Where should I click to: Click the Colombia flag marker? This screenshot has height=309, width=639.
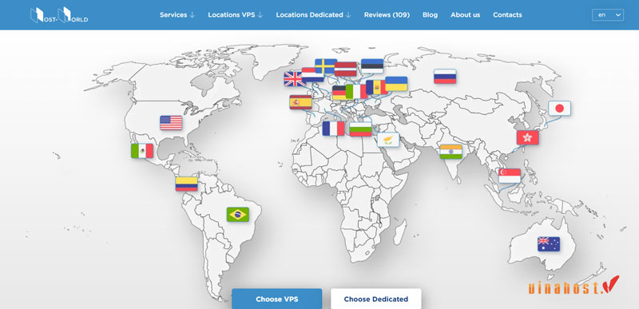point(187,184)
